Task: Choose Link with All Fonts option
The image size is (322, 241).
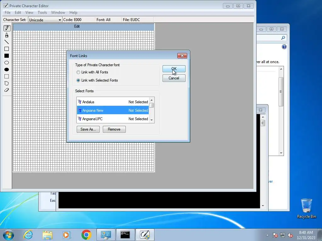Action: pos(92,72)
